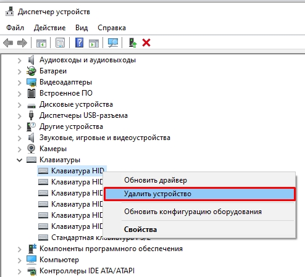Open Help via the question mark icon
Screen dimensions: 305x277
click(x=79, y=43)
